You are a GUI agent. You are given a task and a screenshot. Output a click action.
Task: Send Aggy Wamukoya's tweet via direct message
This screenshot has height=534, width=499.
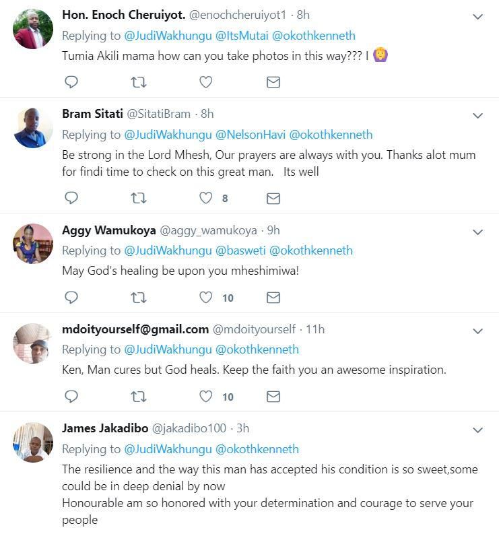click(273, 297)
